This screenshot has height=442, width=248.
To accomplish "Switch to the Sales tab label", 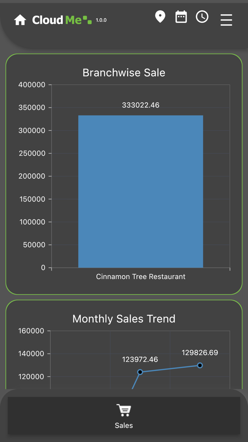I will tap(124, 425).
